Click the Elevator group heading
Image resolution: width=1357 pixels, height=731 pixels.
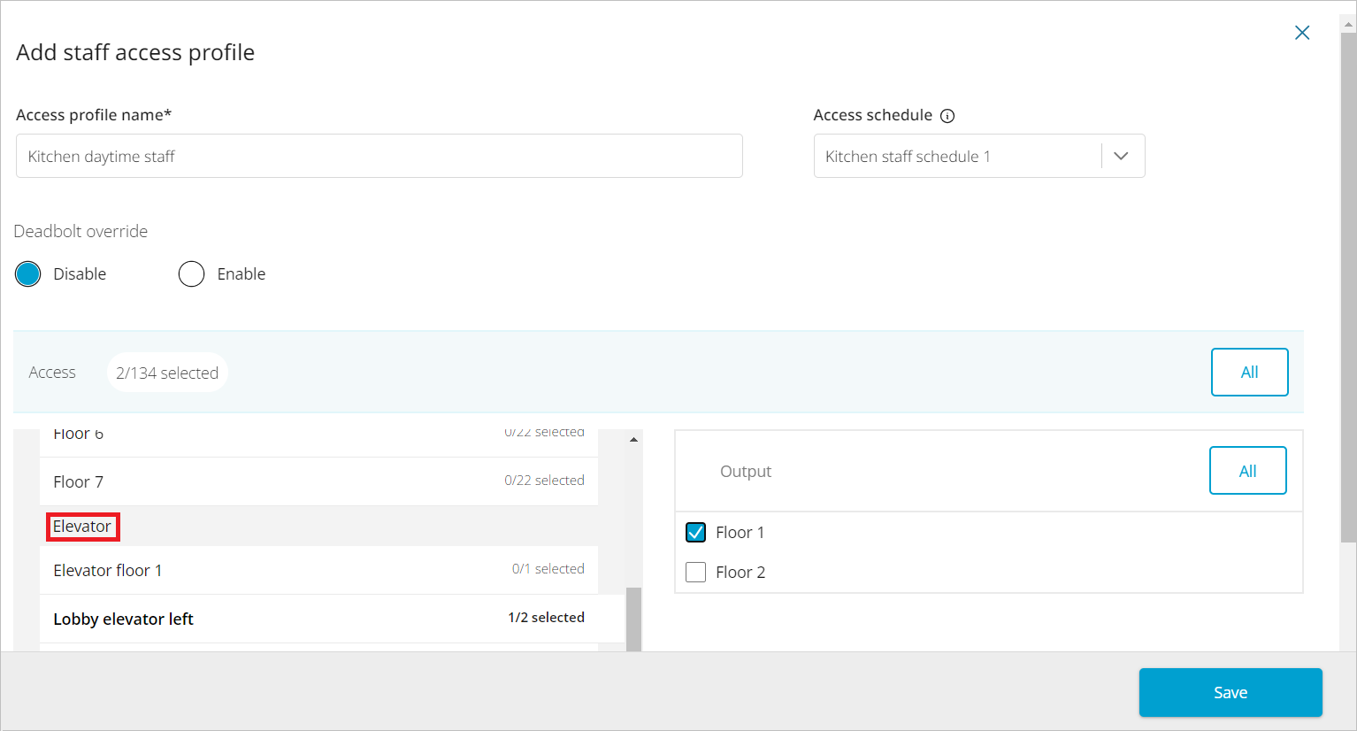pos(82,527)
